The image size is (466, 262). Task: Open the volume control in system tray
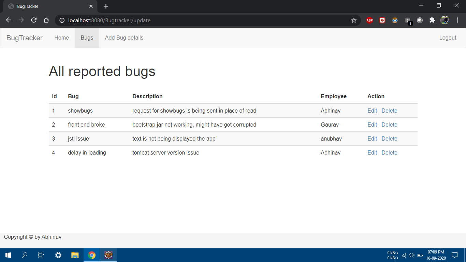(x=411, y=255)
